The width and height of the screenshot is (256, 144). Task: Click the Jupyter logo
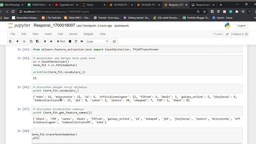19,26
